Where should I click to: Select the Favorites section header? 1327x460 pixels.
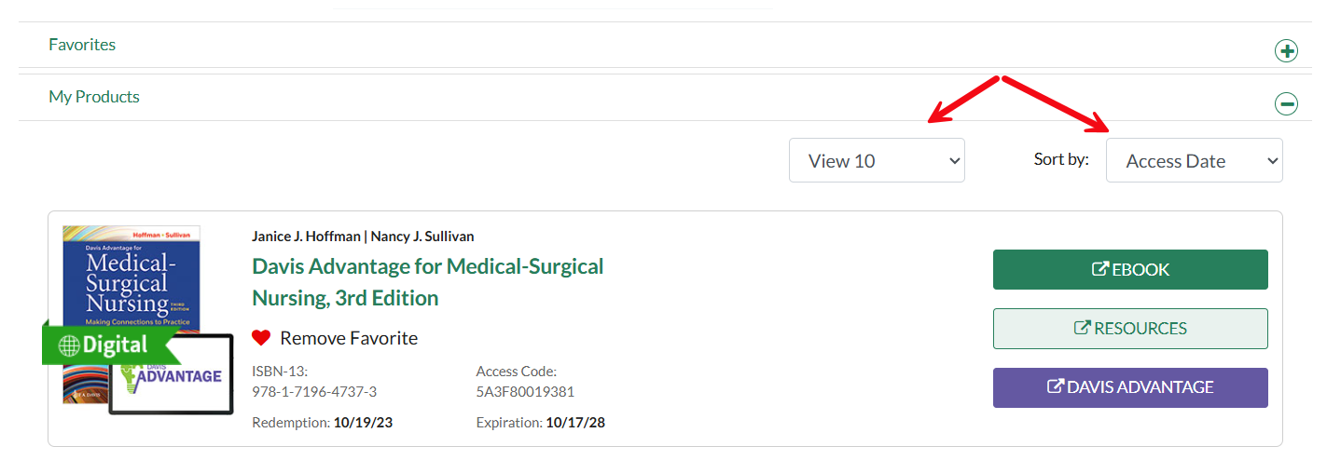point(82,45)
